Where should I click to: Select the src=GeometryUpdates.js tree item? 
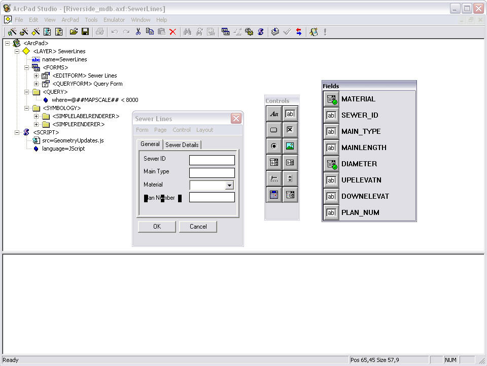point(73,140)
